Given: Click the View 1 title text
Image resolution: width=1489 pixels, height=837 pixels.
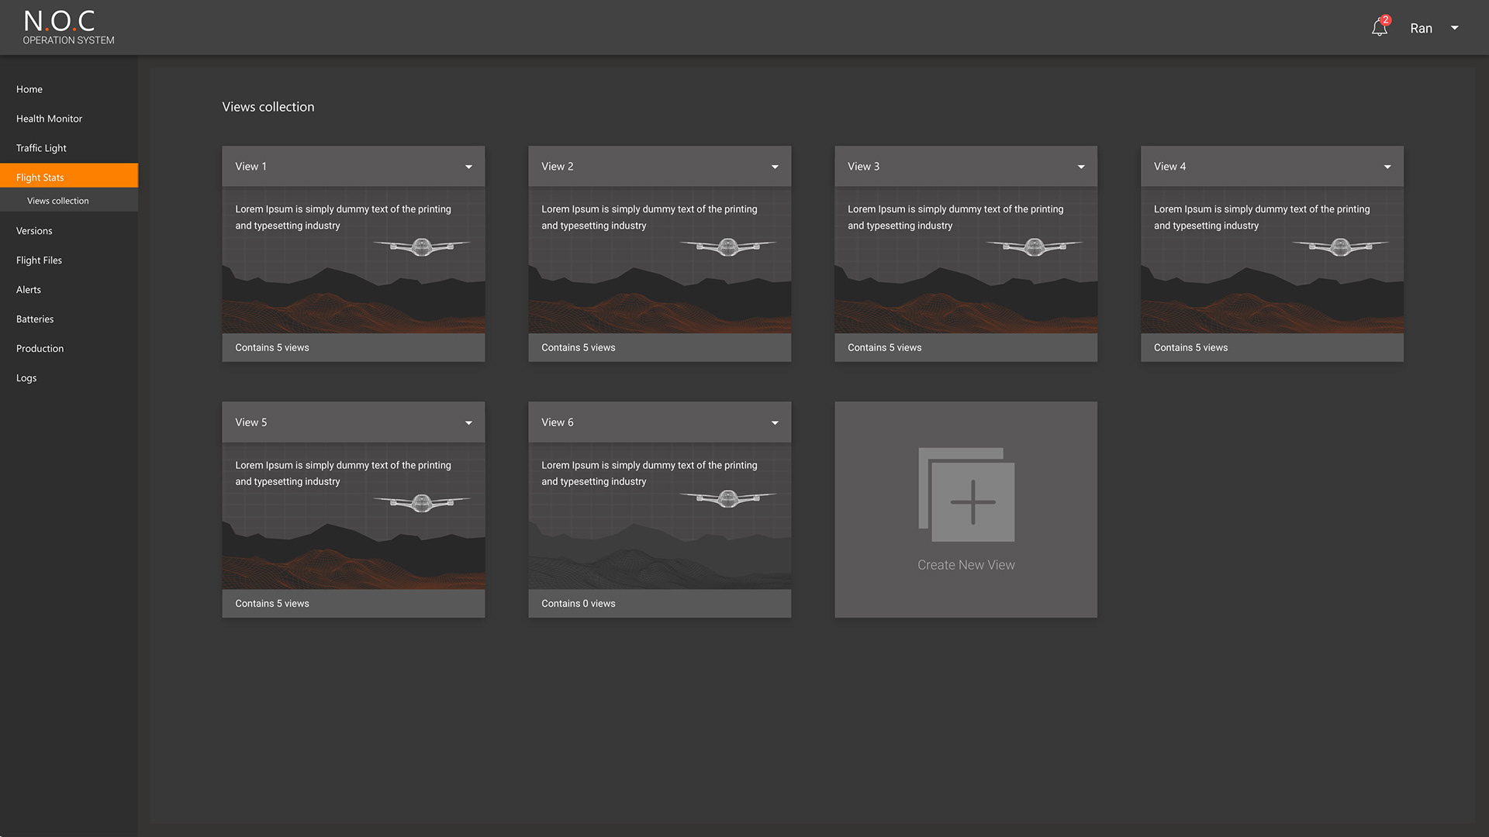Looking at the screenshot, I should pos(250,167).
